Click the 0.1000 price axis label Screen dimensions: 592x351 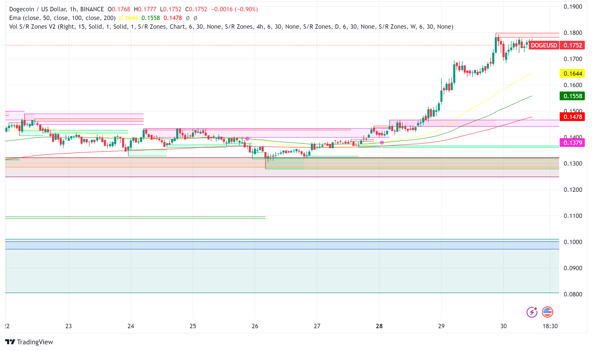573,242
